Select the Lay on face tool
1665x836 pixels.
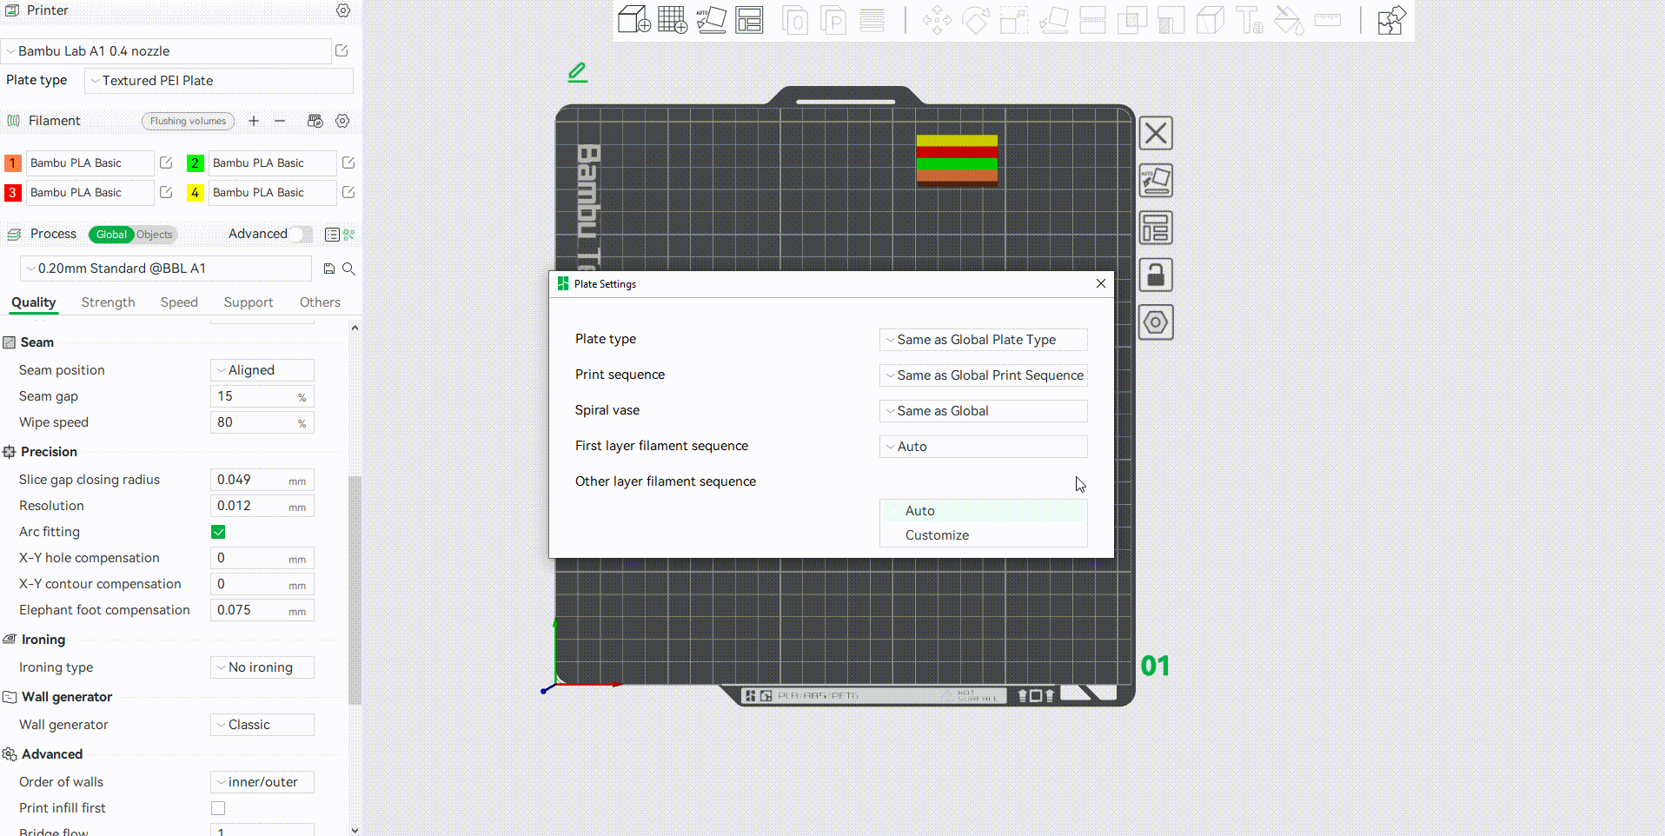coord(1053,20)
